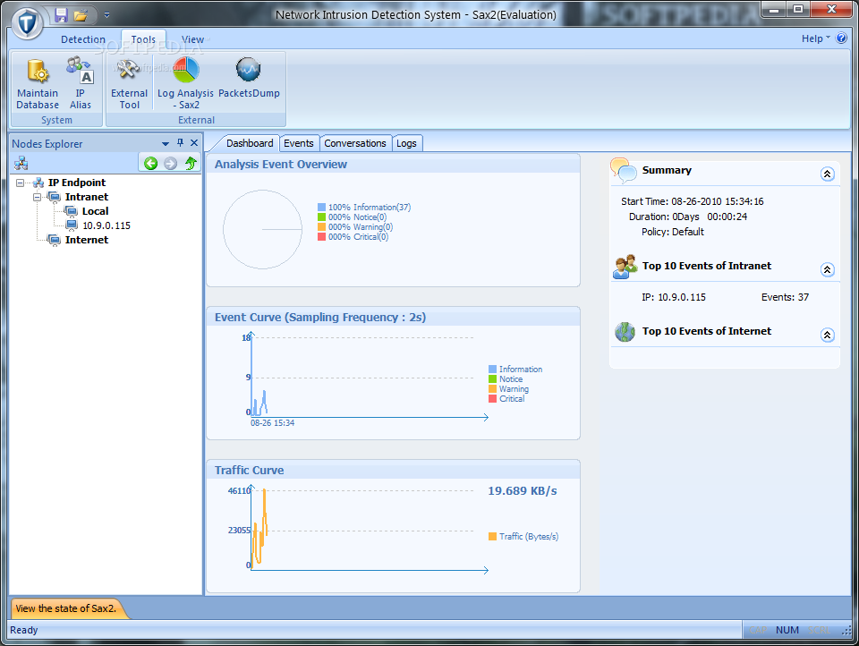Launch Maintain Database tool
859x646 pixels.
click(x=38, y=83)
